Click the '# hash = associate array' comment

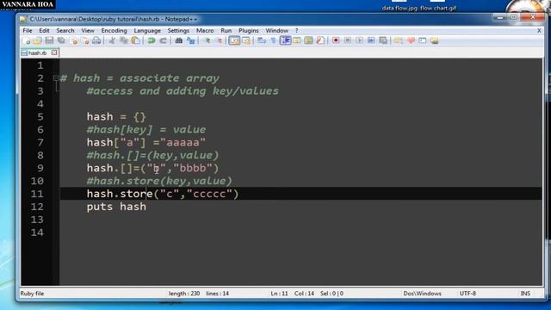click(139, 78)
